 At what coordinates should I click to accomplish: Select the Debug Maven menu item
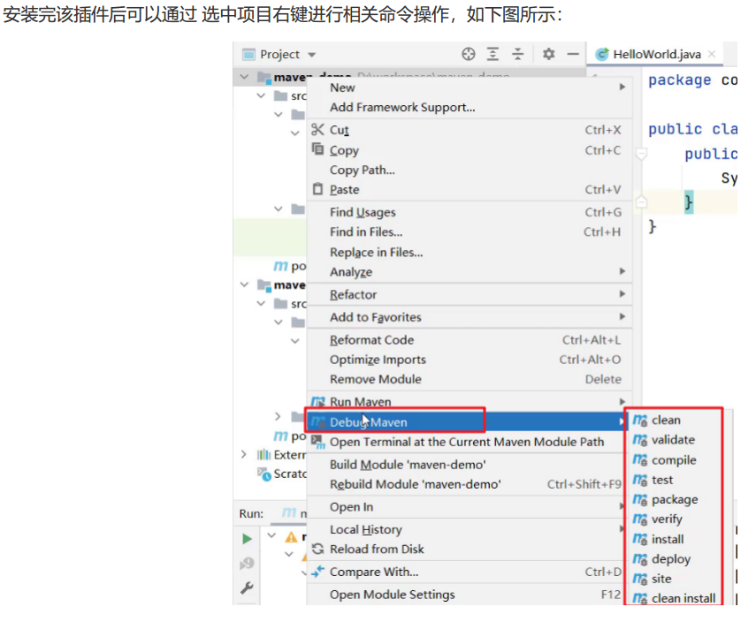[x=467, y=422]
